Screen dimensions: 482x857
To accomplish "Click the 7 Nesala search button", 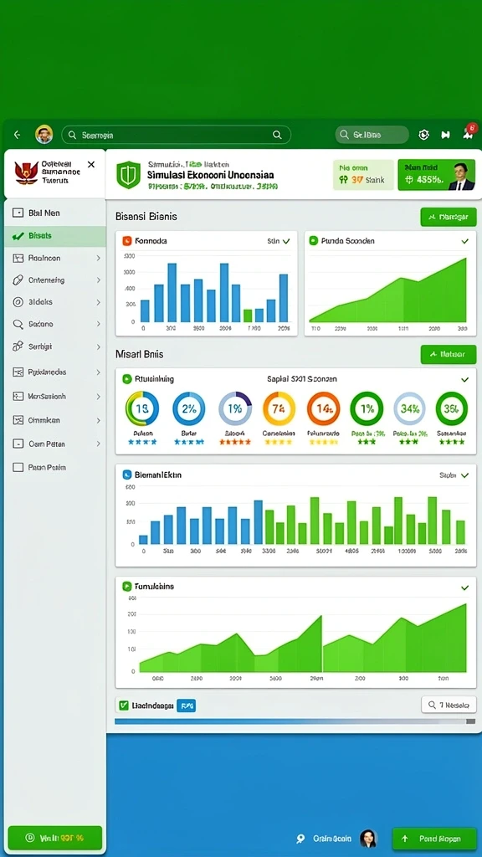I will tap(449, 705).
